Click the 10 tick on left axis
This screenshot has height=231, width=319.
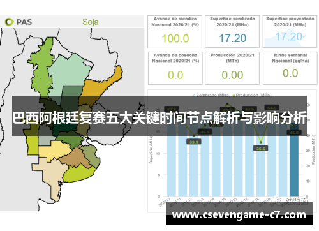158,154
